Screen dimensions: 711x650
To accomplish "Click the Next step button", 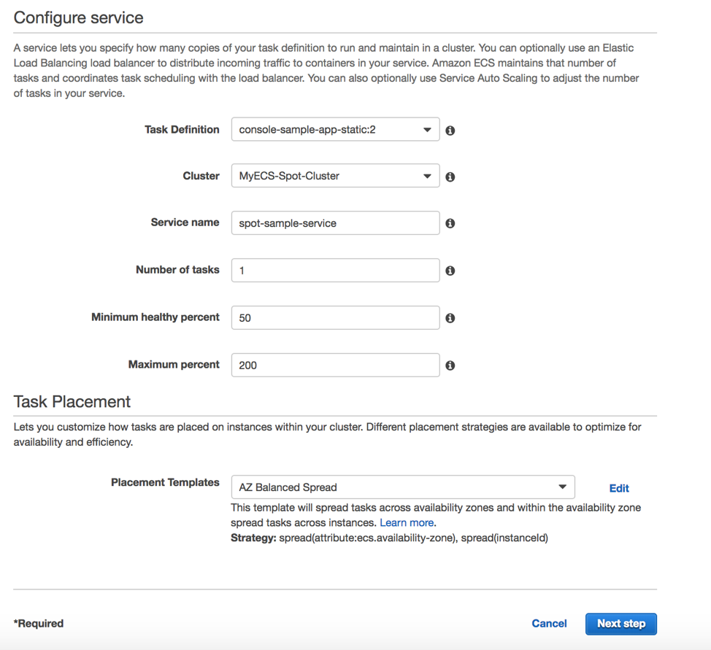I will (x=620, y=624).
